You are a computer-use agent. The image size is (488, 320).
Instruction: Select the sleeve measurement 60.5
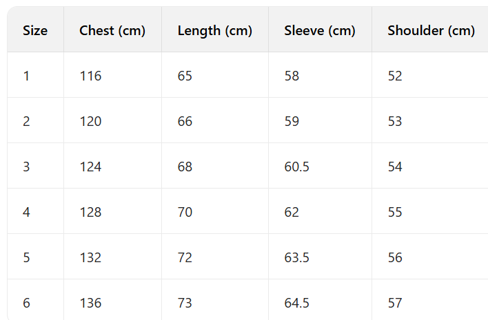(296, 167)
